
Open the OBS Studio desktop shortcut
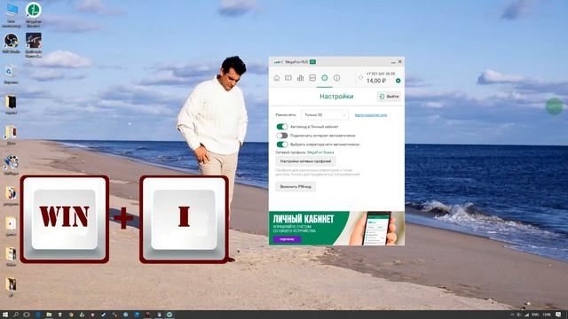[x=12, y=43]
